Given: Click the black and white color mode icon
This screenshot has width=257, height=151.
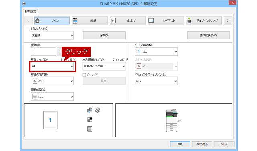Looking at the screenshot, I should [90, 120].
